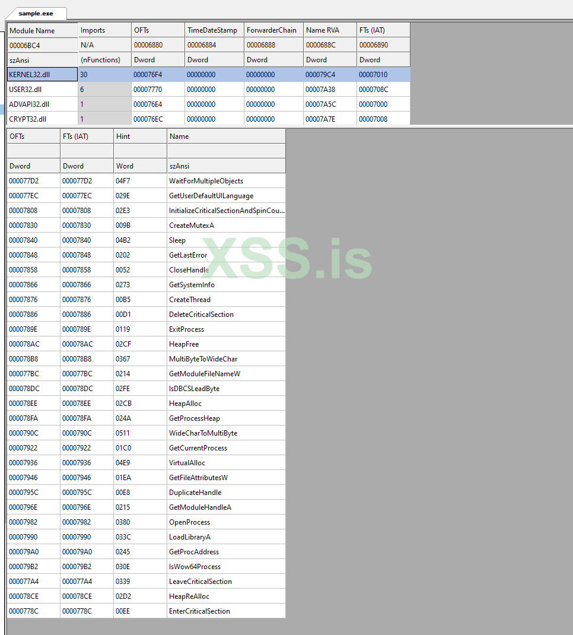This screenshot has height=635, width=573.
Task: Click the ForwarderChain column header
Action: tap(273, 30)
